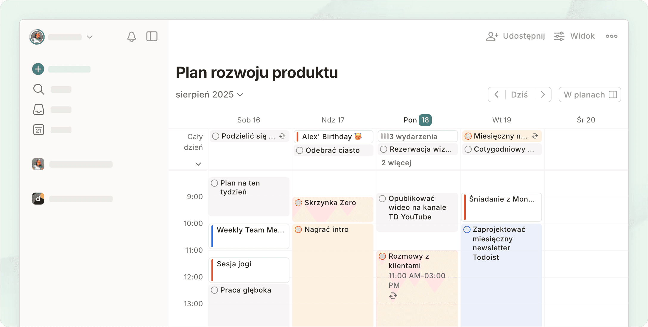Open the Widok view menu
The width and height of the screenshot is (648, 327).
574,36
